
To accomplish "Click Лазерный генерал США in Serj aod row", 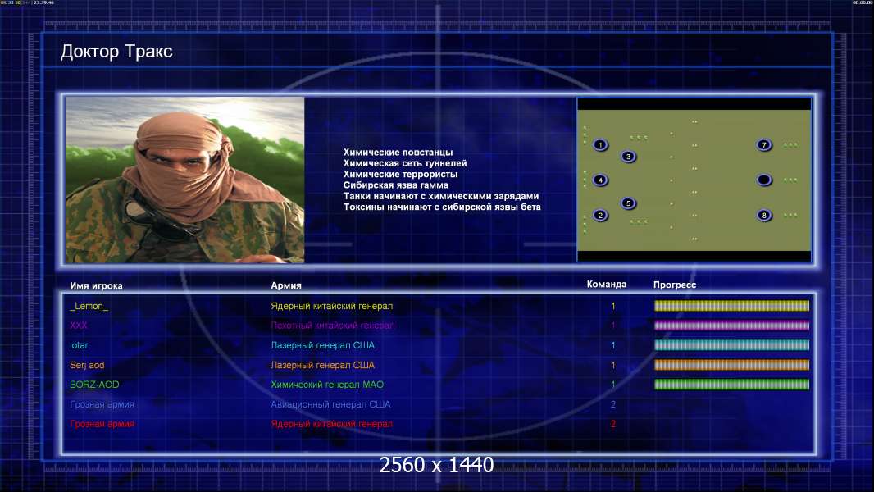I will (323, 365).
